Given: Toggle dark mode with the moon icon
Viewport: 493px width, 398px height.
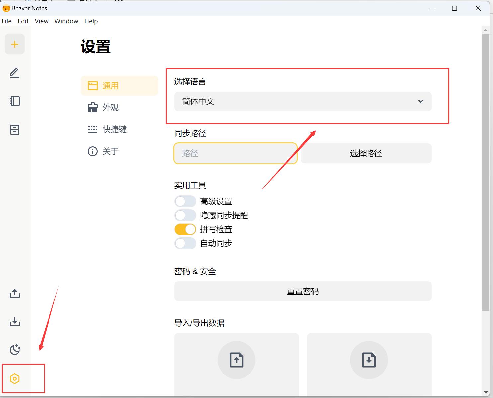Looking at the screenshot, I should (x=15, y=350).
